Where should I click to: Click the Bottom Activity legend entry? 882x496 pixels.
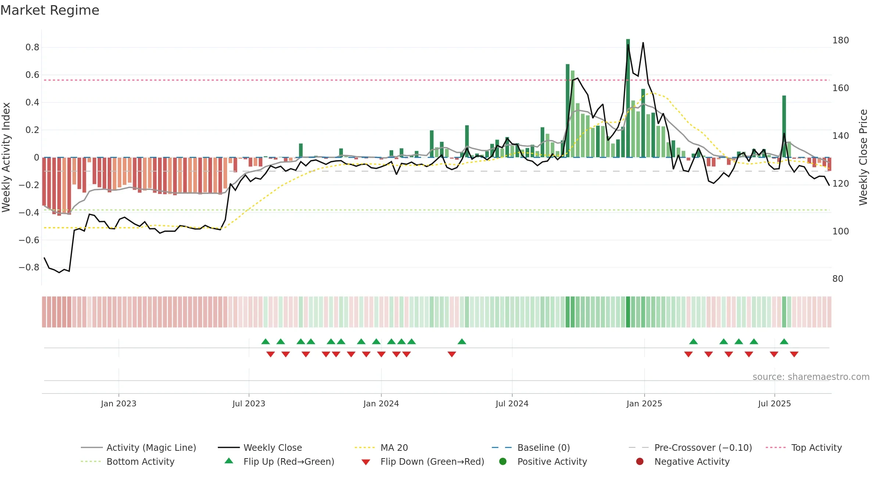[x=128, y=461]
